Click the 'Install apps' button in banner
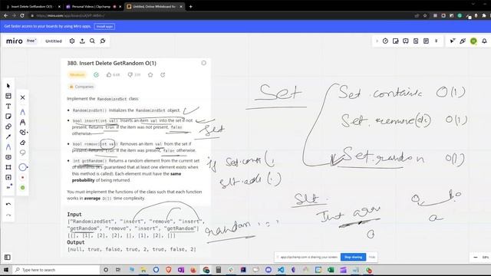491x276 pixels. point(104,27)
